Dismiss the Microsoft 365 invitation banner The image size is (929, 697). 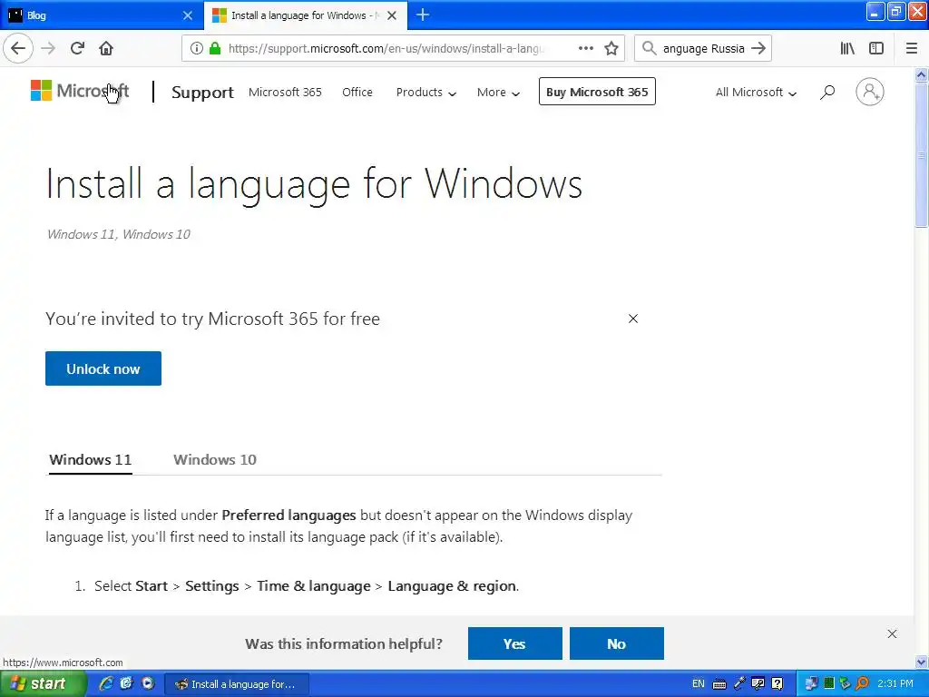coord(632,319)
